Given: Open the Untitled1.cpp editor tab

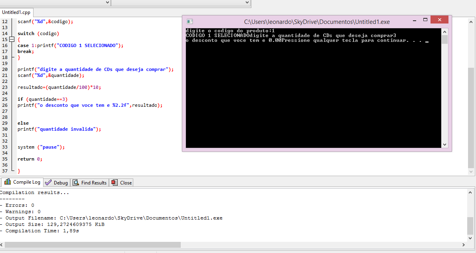Looking at the screenshot, I should [16, 12].
